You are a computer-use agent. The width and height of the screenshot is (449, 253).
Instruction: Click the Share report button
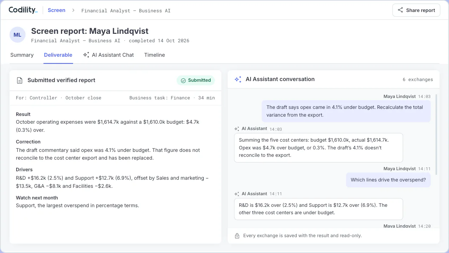click(416, 10)
